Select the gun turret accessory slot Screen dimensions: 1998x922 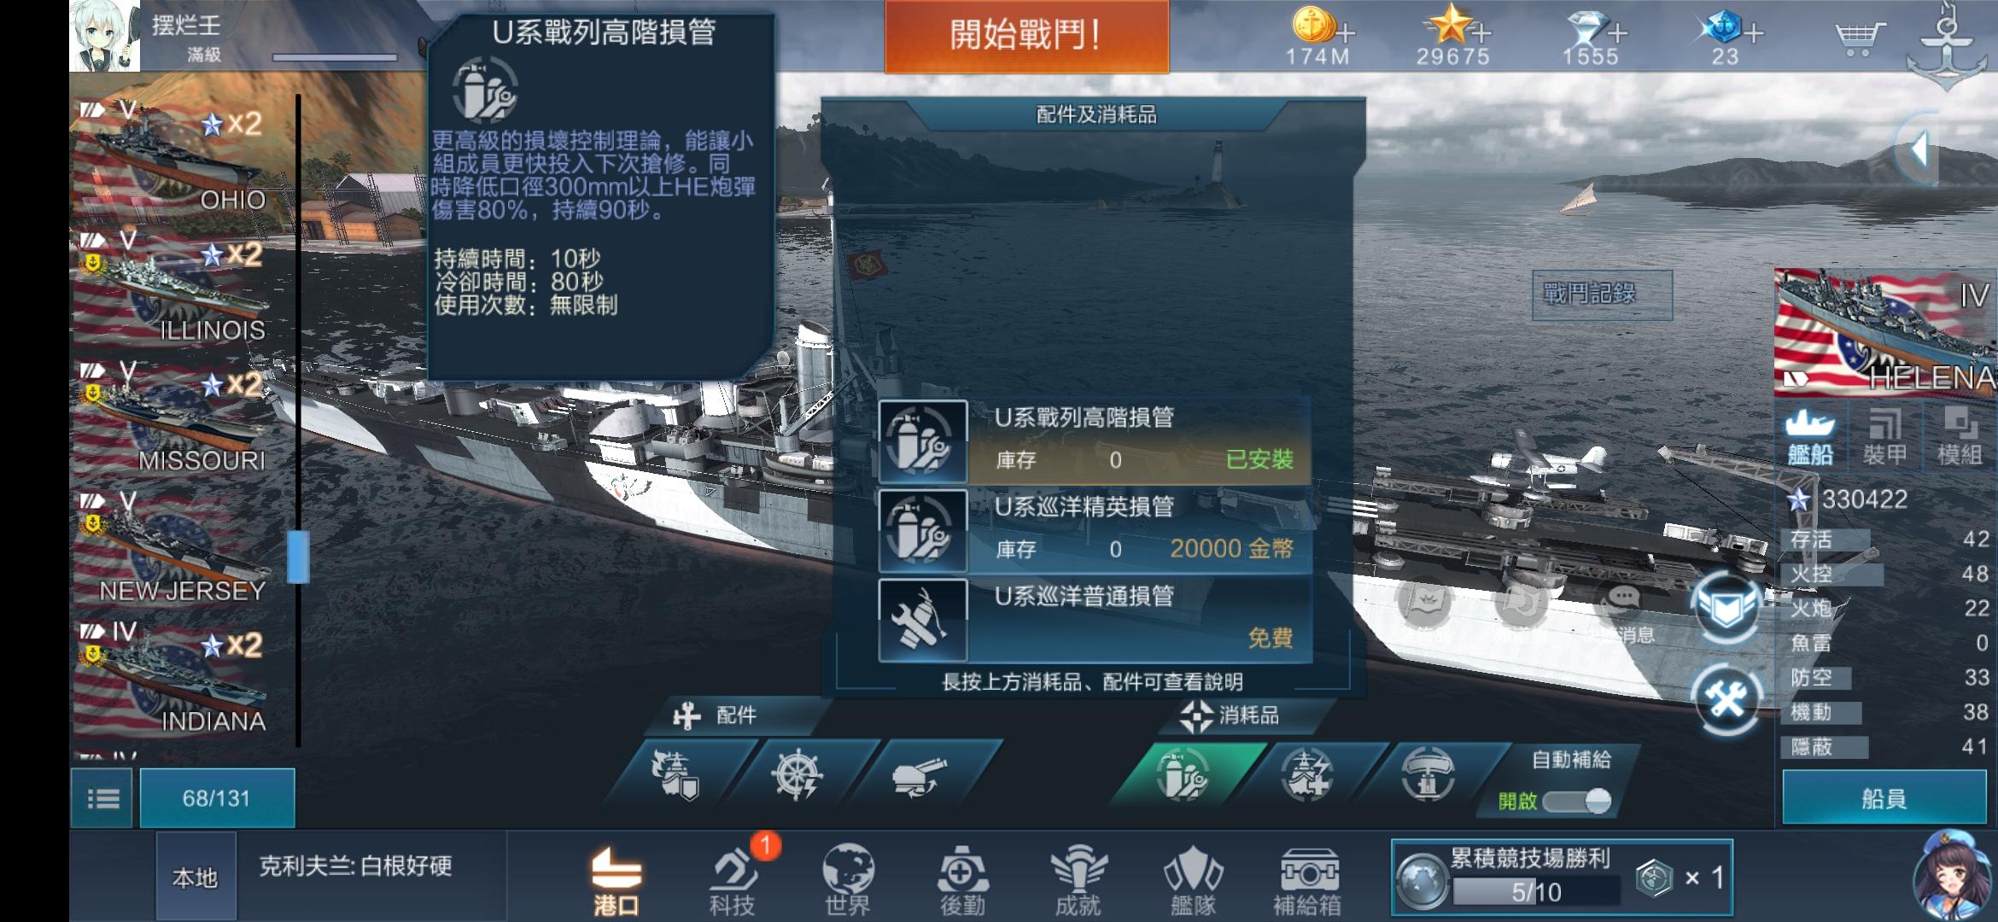tap(920, 775)
